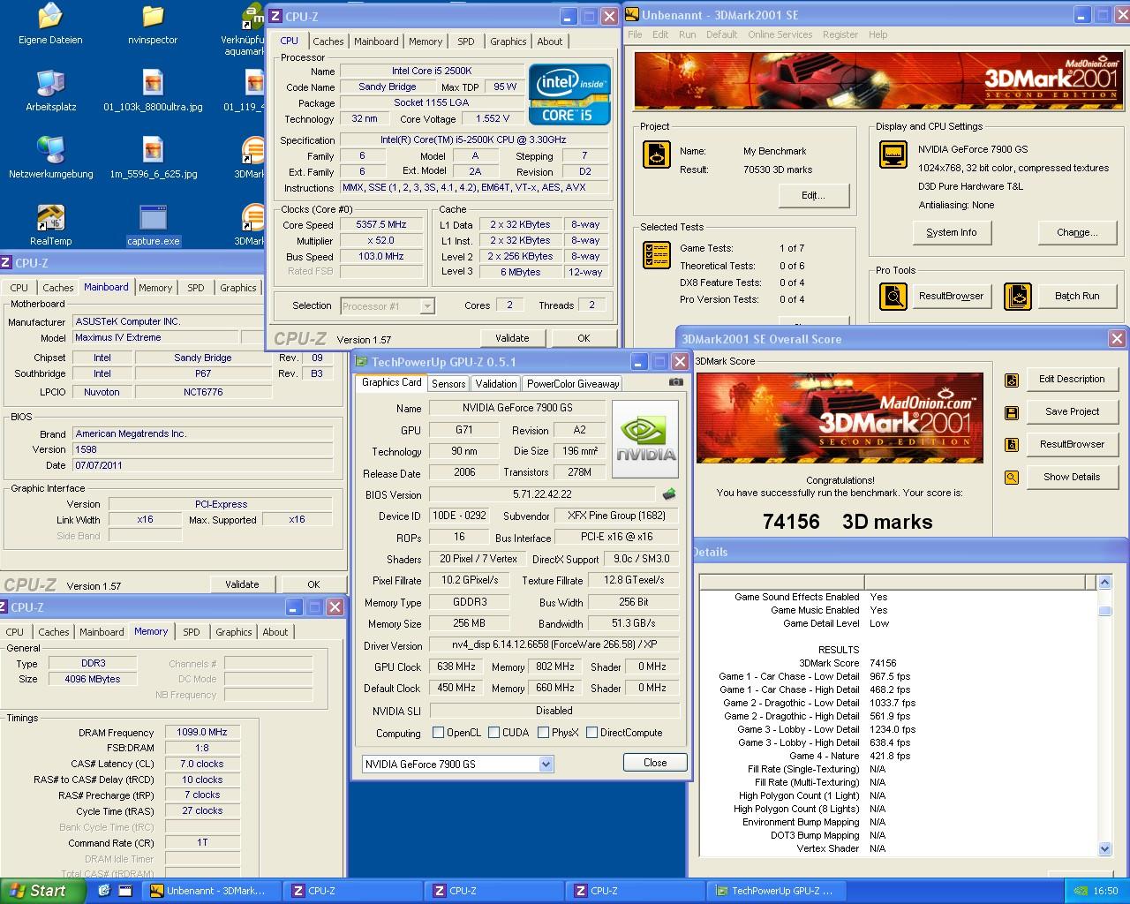Click the Display and CPU Settings monitor icon

[x=893, y=154]
